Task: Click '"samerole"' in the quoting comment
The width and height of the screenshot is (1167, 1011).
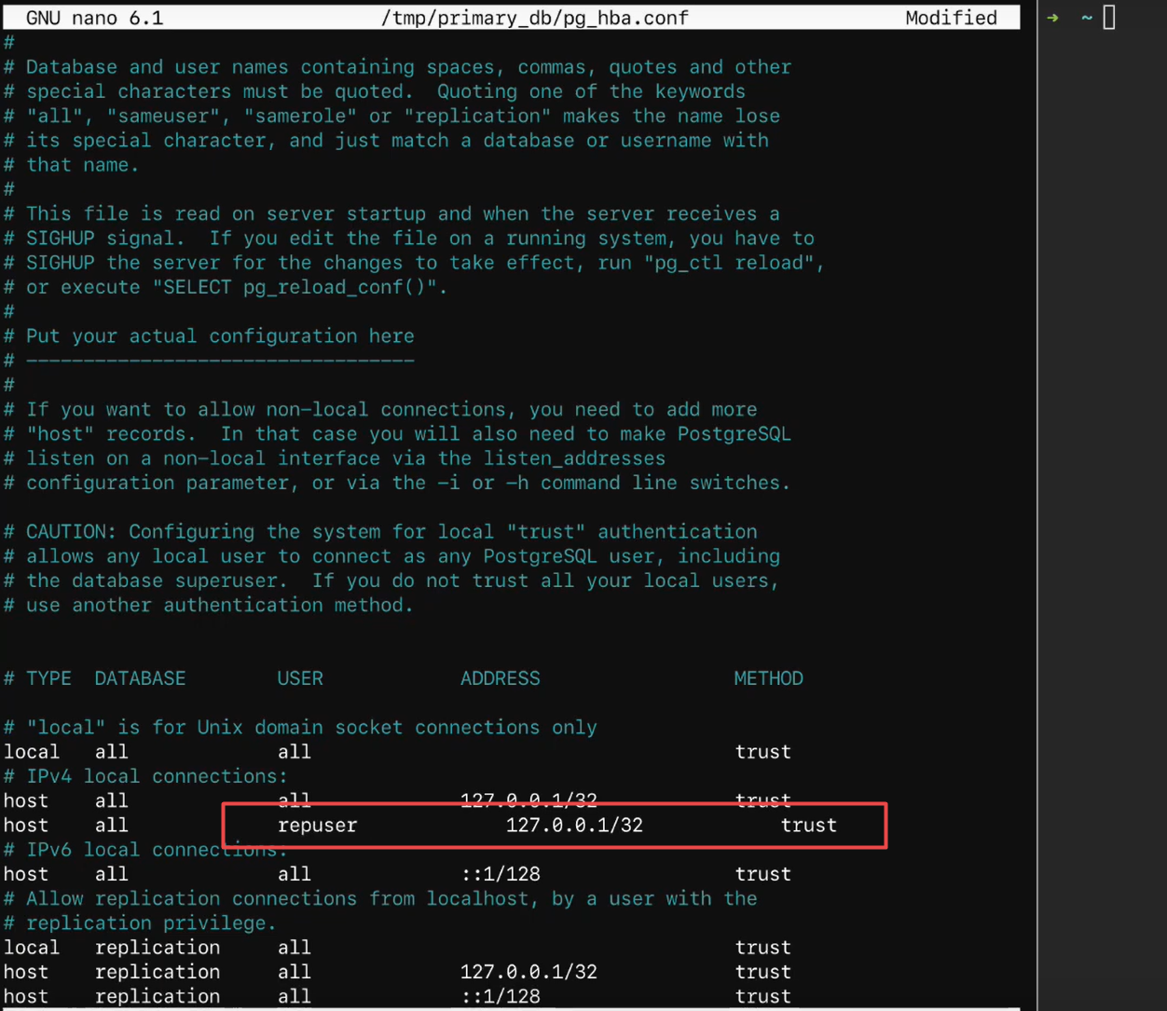Action: (300, 116)
